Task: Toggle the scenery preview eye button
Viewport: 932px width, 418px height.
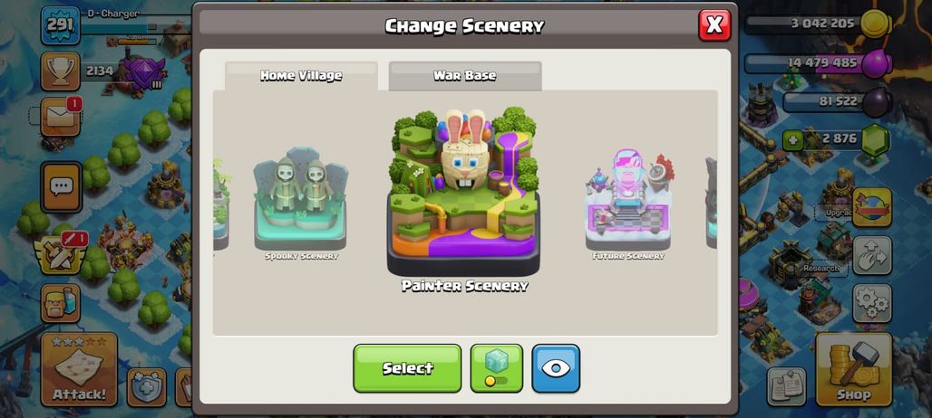Action: [x=556, y=368]
